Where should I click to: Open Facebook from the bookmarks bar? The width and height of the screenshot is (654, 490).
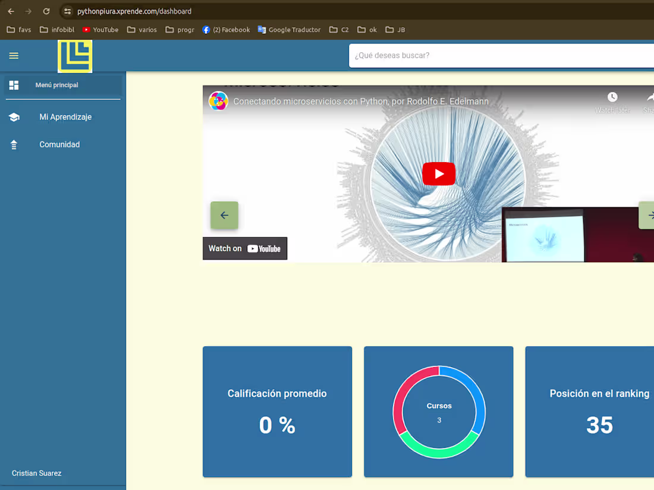pyautogui.click(x=226, y=30)
